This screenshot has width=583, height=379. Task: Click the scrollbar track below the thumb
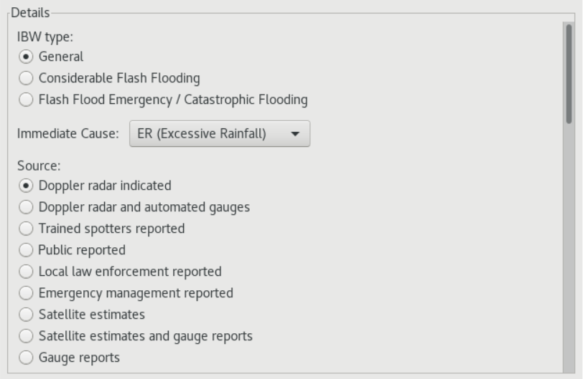point(569,251)
